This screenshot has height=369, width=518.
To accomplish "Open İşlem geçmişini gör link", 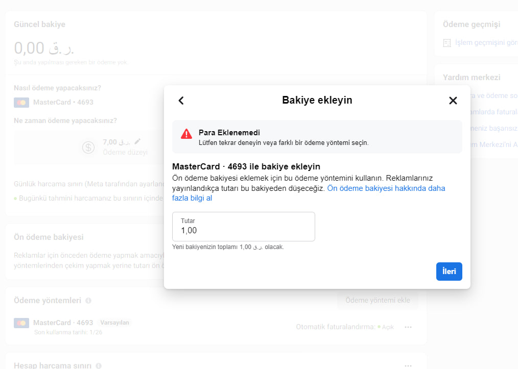I will tap(486, 42).
